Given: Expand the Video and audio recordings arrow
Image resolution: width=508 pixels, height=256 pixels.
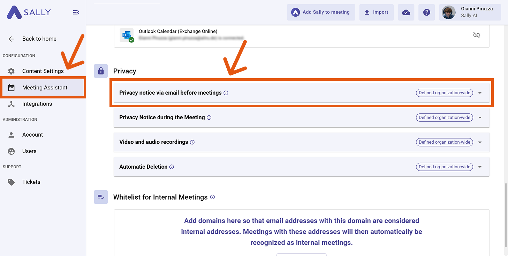Looking at the screenshot, I should [480, 142].
